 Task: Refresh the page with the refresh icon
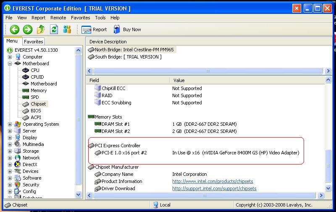point(54,29)
